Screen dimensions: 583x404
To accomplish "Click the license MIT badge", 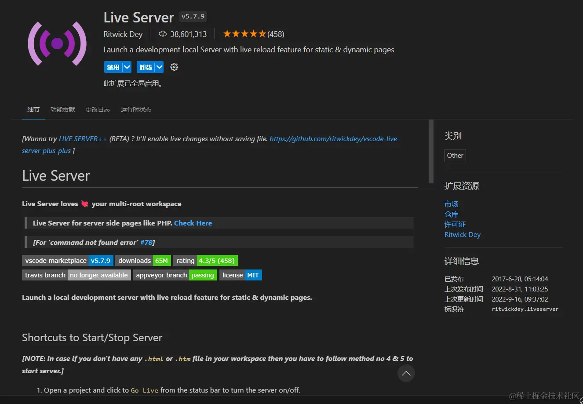I will [240, 275].
